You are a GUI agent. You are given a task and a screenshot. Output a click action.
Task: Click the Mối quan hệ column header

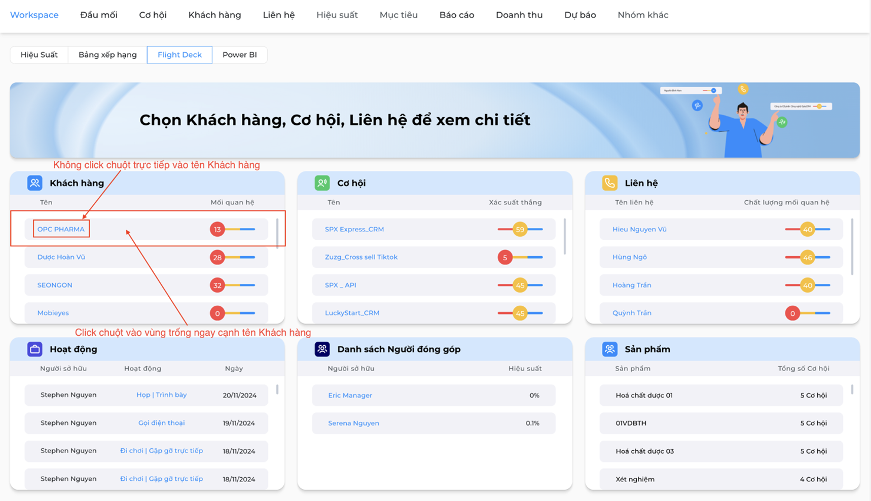coord(232,202)
